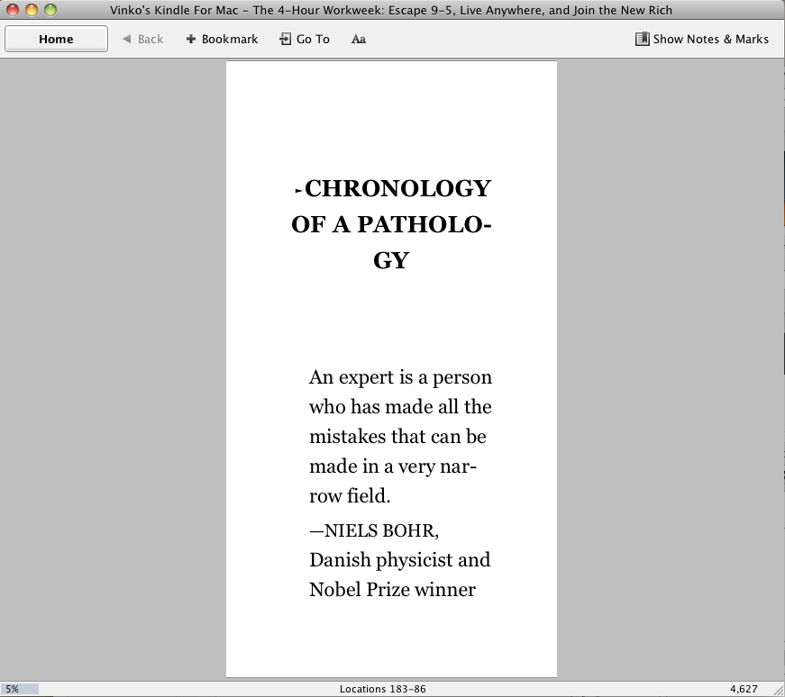The width and height of the screenshot is (785, 697).
Task: Click the Go To arrow icon
Action: click(x=285, y=39)
